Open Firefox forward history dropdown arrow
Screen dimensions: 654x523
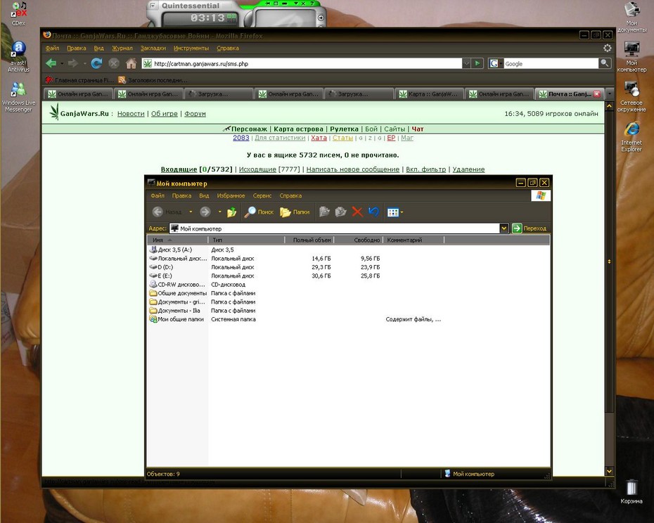point(84,63)
